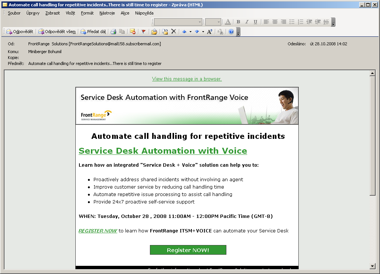Open the Akce menu
Screen dimensions: 380x274
click(x=125, y=13)
